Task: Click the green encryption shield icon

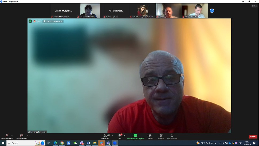Action: point(30,21)
